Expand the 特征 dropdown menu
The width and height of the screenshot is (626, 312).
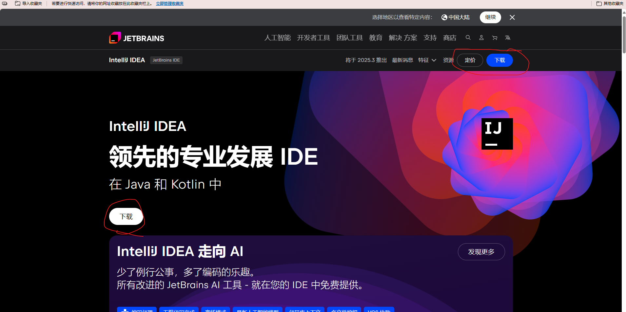point(427,60)
